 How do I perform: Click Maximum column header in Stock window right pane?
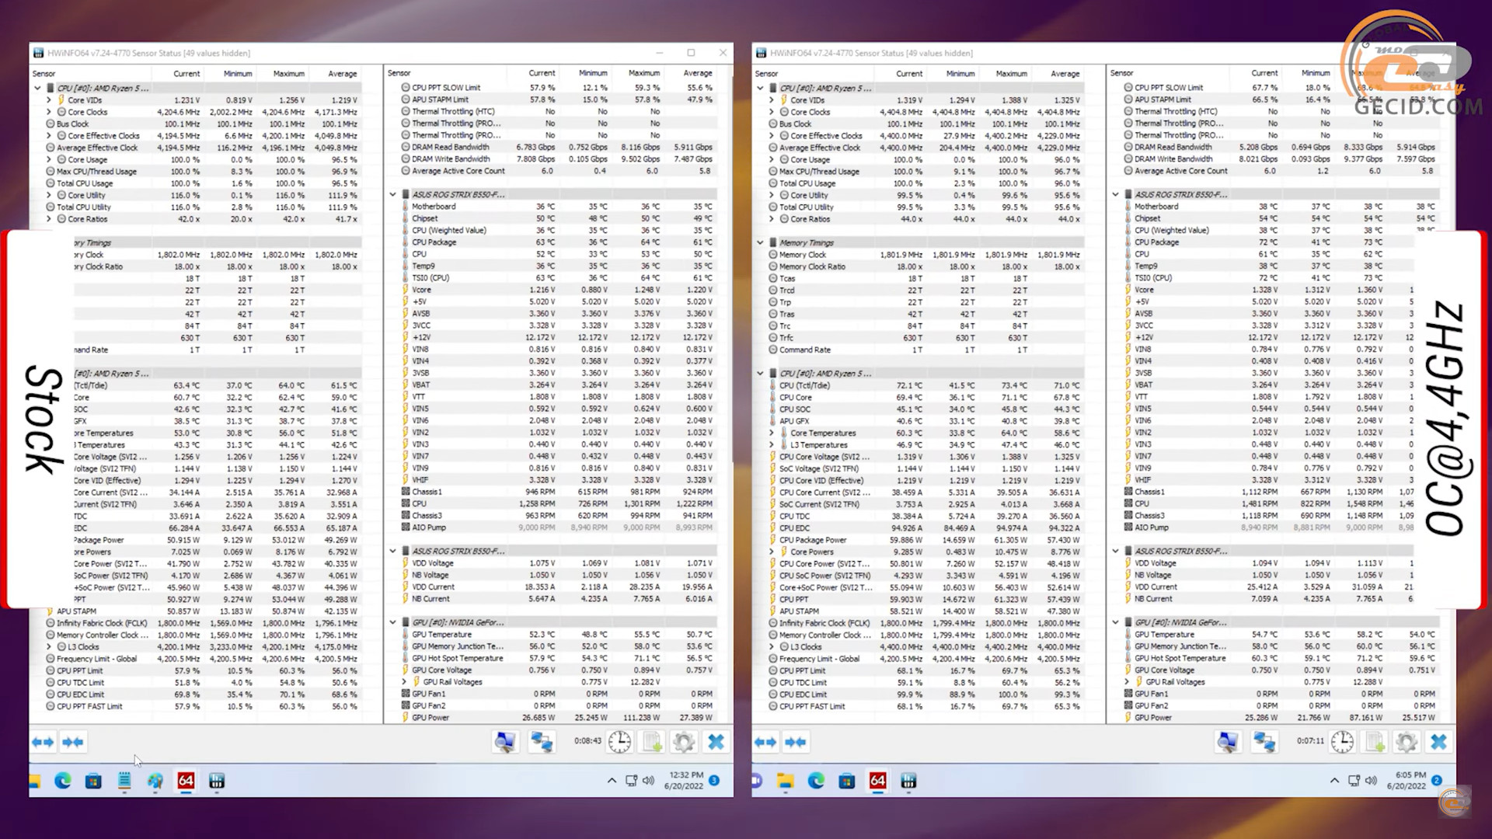click(644, 73)
